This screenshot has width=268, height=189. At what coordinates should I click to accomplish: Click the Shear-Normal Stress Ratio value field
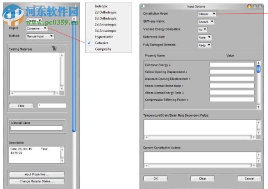[x=232, y=86]
